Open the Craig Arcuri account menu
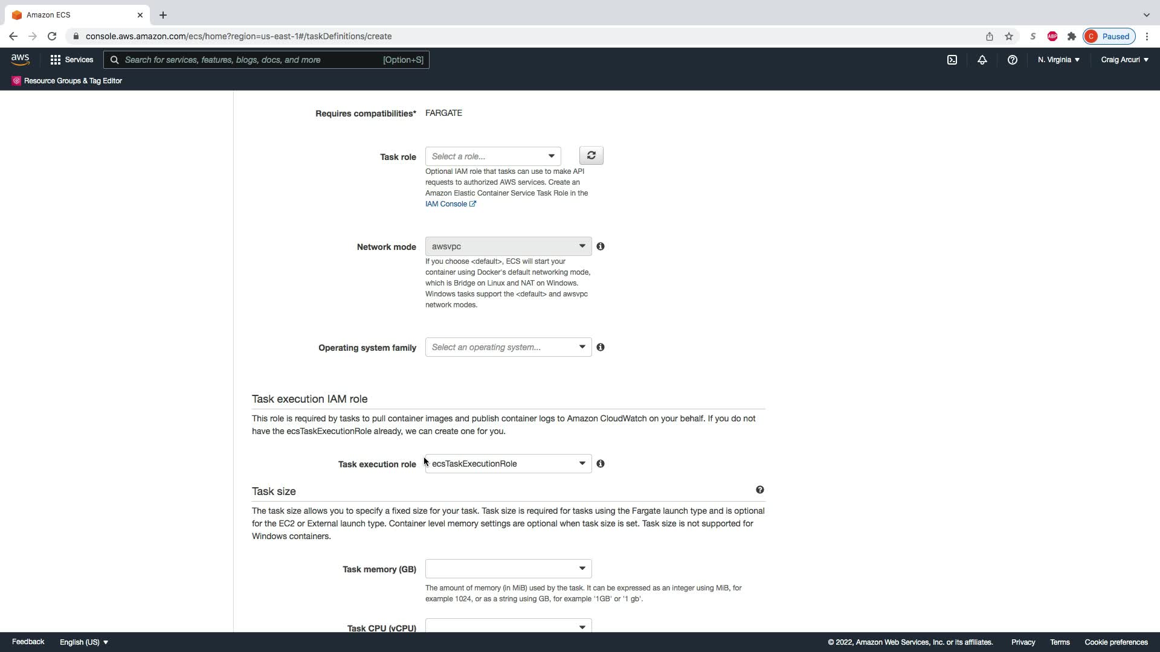This screenshot has width=1160, height=652. point(1124,60)
